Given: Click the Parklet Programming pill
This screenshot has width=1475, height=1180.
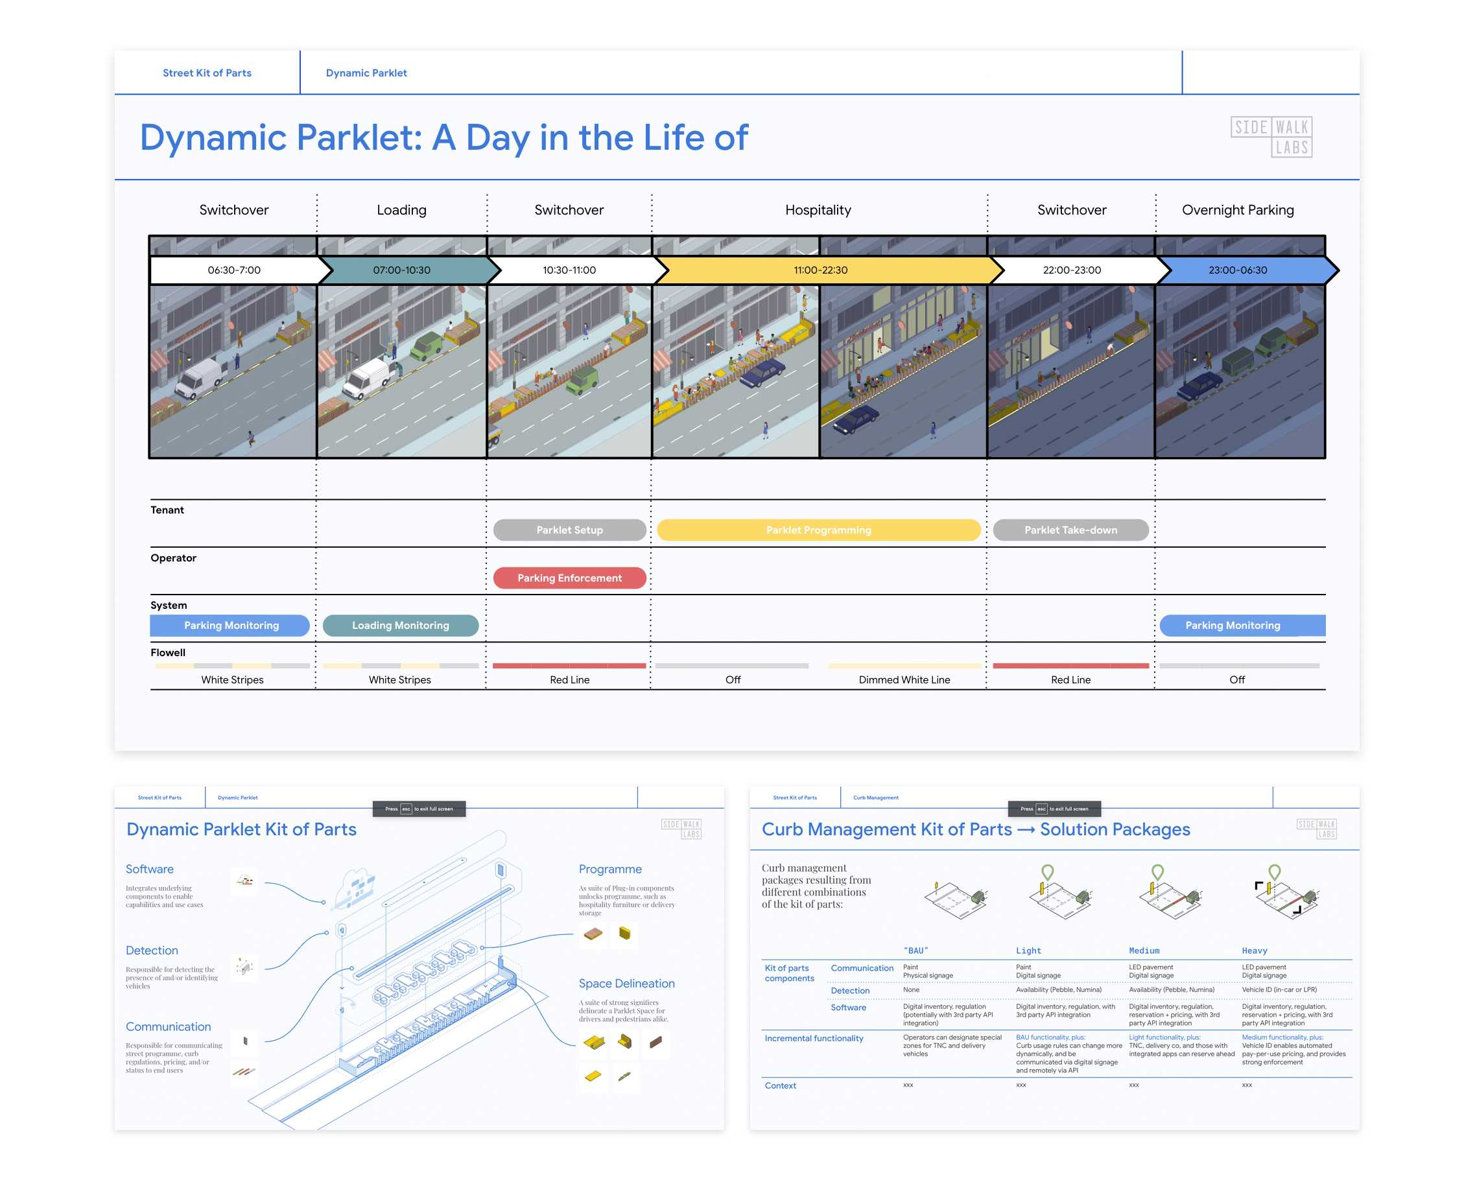Looking at the screenshot, I should 818,530.
